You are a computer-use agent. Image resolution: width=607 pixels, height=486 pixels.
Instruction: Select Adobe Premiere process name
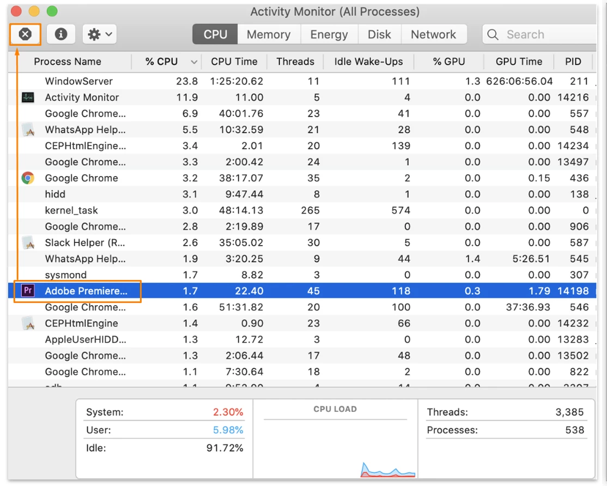86,291
